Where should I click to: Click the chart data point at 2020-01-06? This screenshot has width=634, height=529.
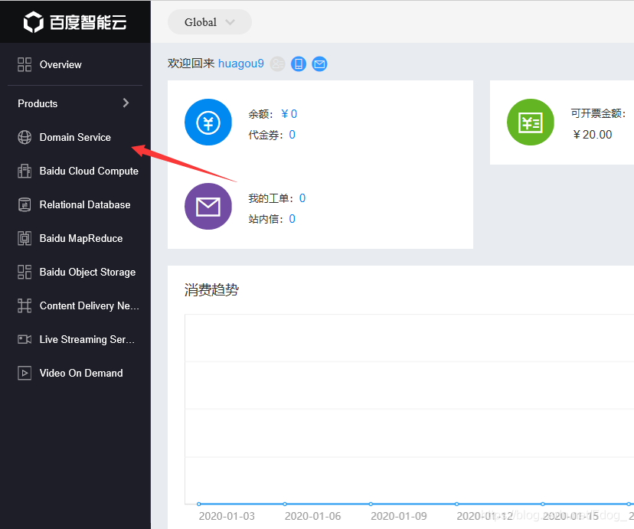tap(285, 504)
